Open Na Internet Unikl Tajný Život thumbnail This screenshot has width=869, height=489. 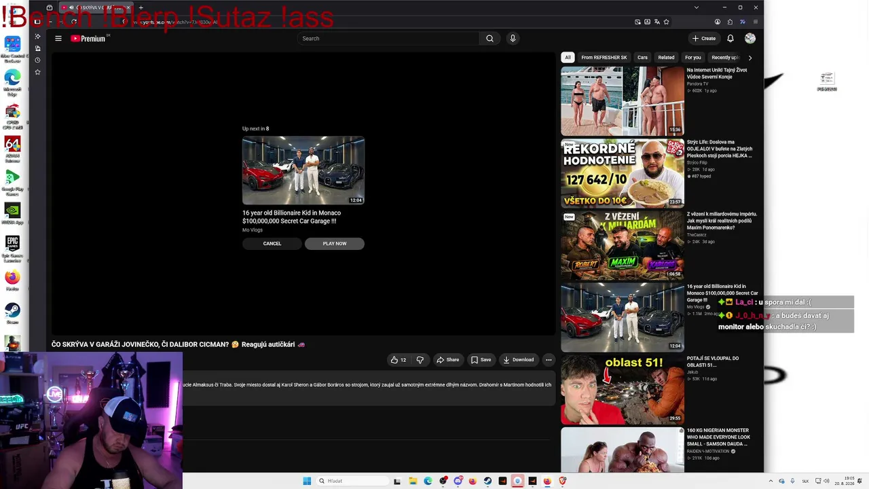pyautogui.click(x=623, y=101)
